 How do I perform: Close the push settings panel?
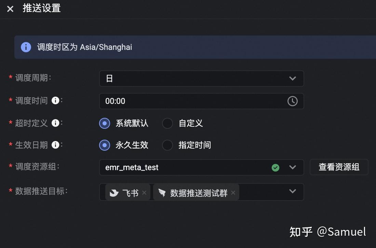[10, 9]
